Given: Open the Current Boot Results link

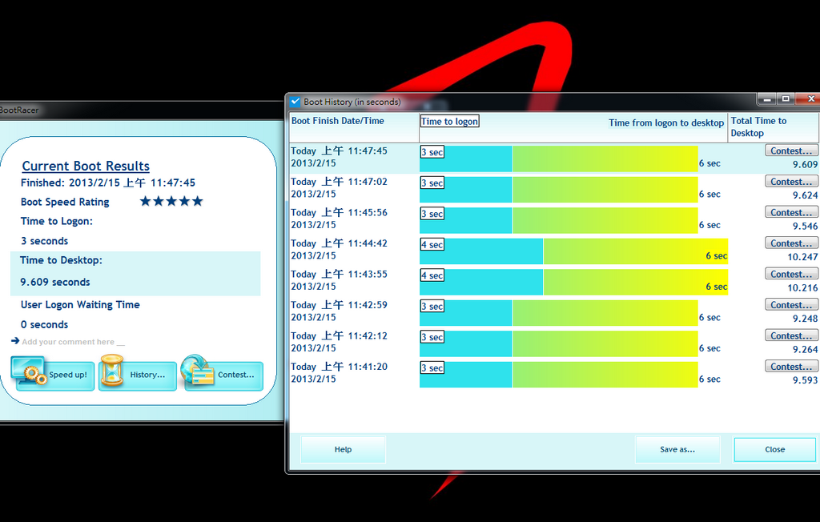Looking at the screenshot, I should click(x=86, y=166).
